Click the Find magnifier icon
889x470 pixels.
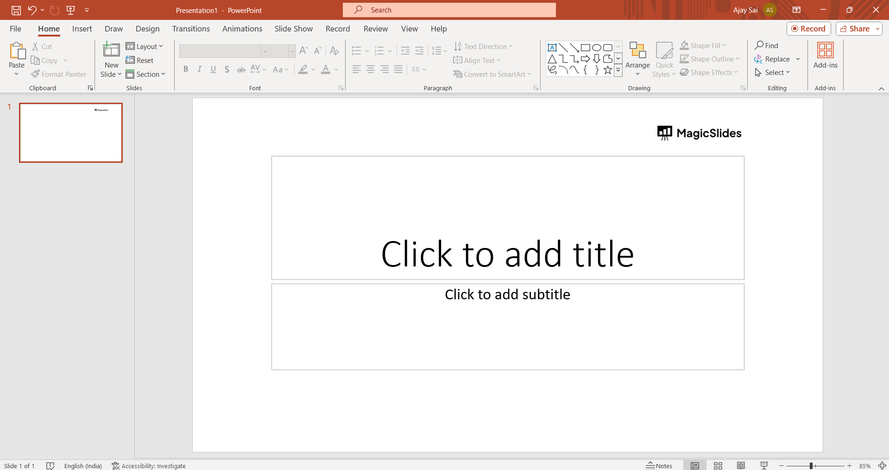[759, 45]
